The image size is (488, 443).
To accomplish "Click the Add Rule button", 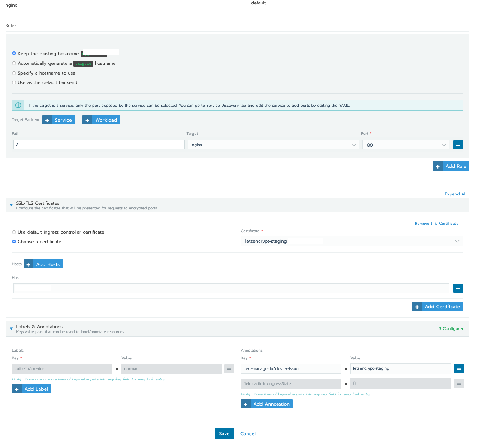I will coord(451,166).
